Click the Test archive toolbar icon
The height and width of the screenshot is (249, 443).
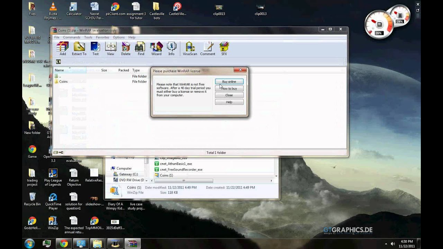[x=95, y=48]
